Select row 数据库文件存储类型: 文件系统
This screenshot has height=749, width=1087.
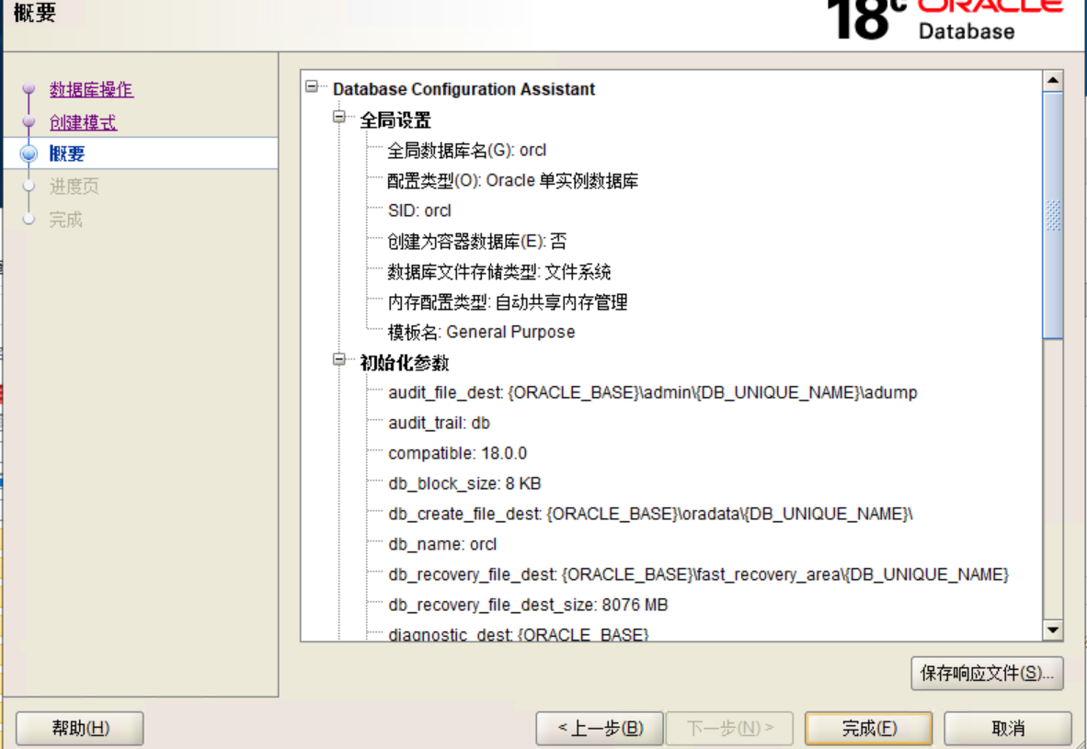[x=499, y=272]
